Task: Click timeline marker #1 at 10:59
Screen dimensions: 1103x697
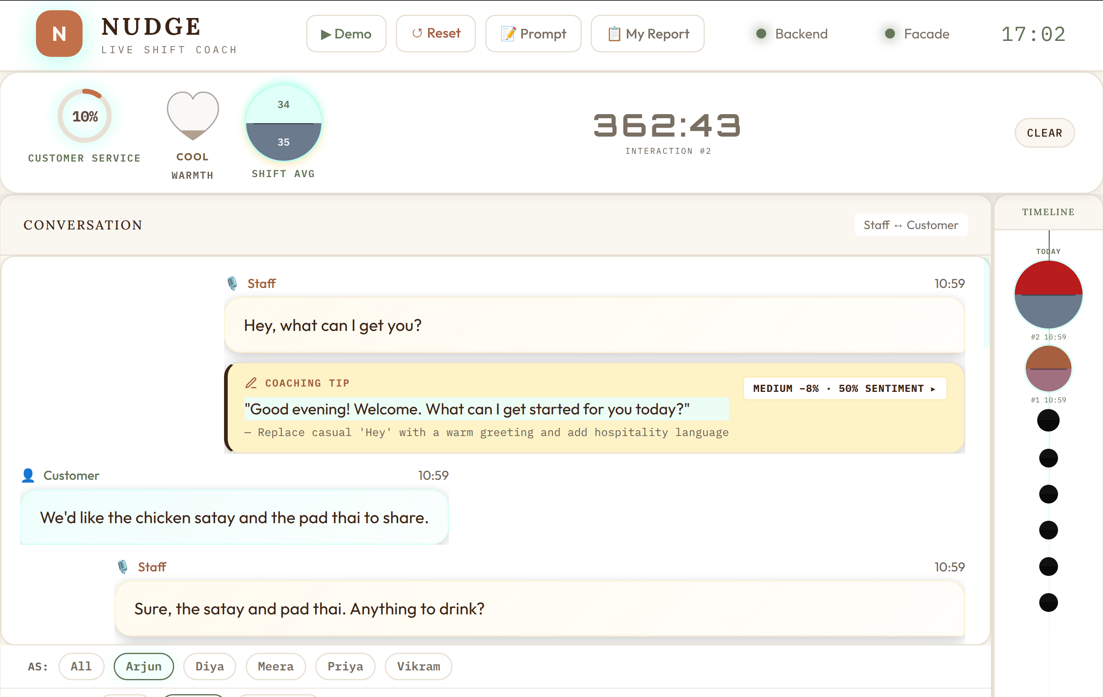Action: tap(1048, 368)
